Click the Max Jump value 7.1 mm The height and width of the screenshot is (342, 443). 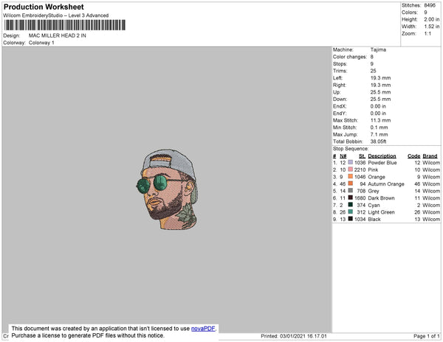pyautogui.click(x=380, y=134)
